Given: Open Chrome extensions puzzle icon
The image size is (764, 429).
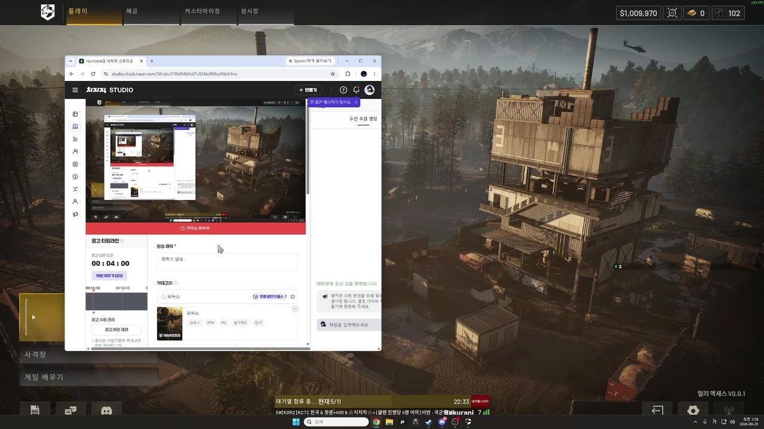Looking at the screenshot, I should click(348, 74).
